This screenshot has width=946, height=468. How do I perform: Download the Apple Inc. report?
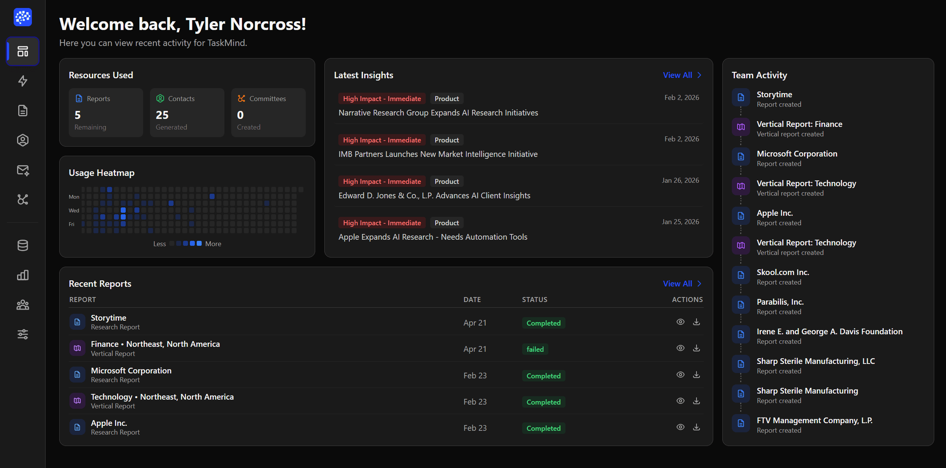[696, 427]
